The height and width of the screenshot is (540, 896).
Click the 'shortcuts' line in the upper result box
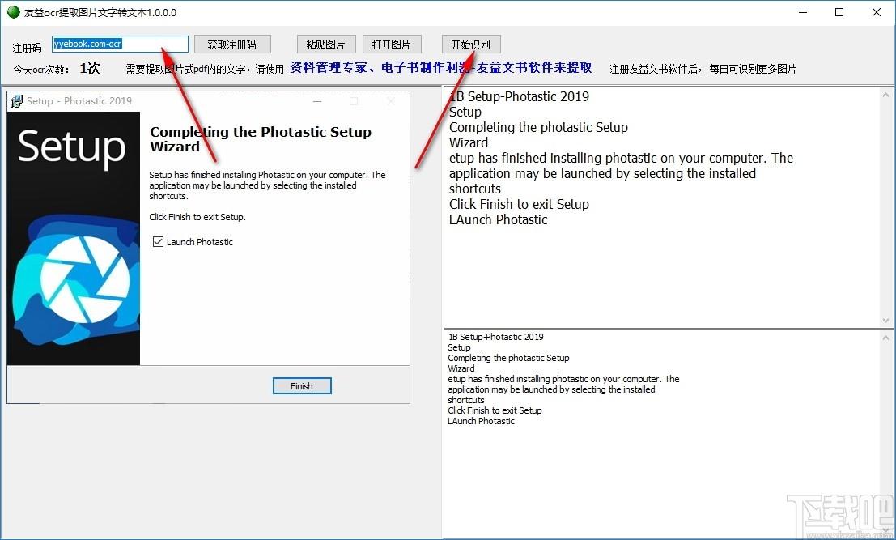pos(475,189)
